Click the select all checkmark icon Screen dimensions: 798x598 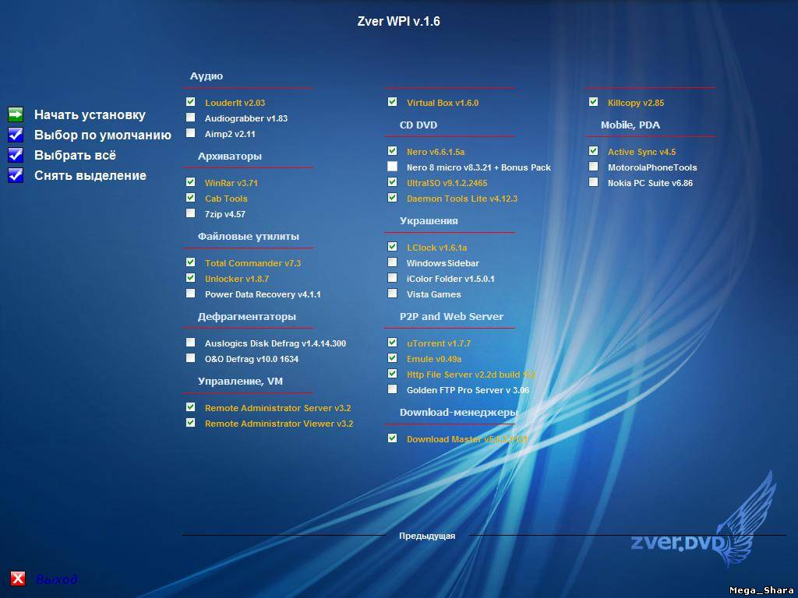(x=16, y=155)
